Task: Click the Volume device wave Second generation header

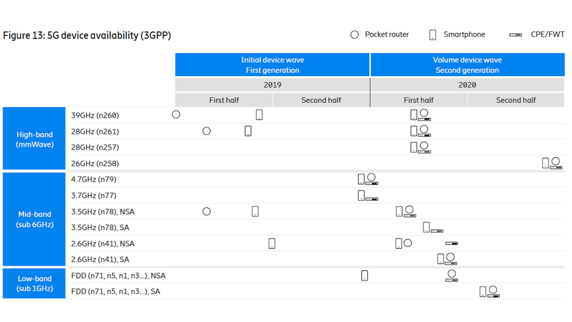Action: [468, 65]
